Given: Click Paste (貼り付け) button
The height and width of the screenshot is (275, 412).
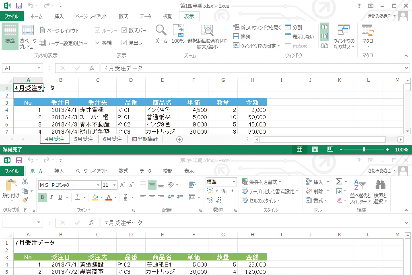Looking at the screenshot, I should pyautogui.click(x=11, y=191).
